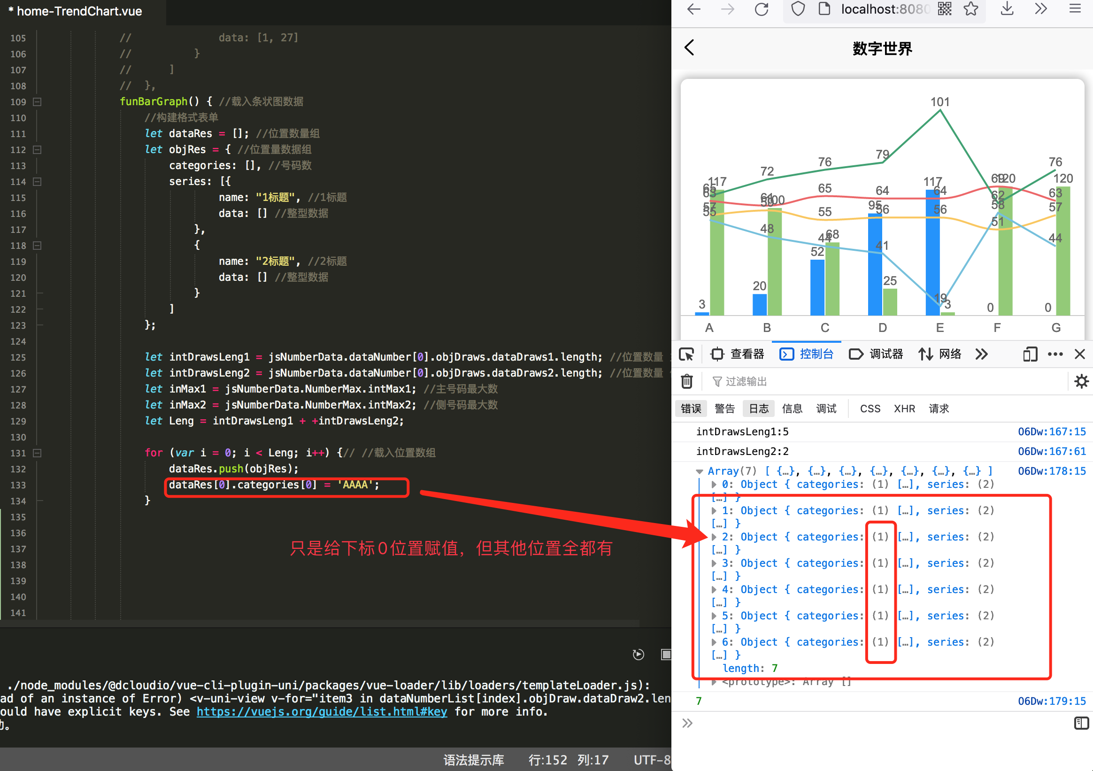Viewport: 1093px width, 771px height.
Task: Click the intDrawsLeng1:5 log message
Action: [x=742, y=432]
